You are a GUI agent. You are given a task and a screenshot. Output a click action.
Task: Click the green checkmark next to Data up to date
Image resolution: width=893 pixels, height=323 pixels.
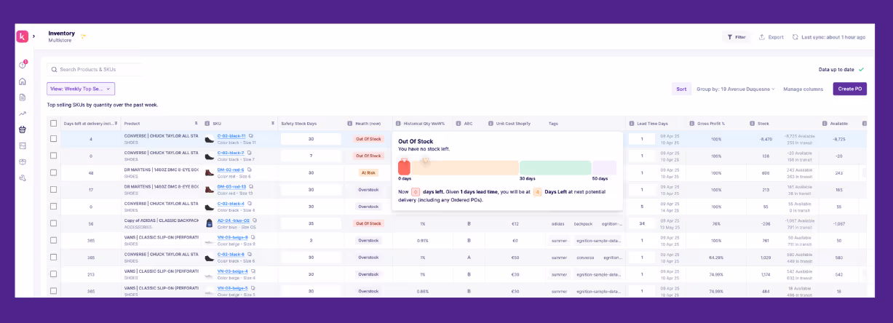click(861, 69)
